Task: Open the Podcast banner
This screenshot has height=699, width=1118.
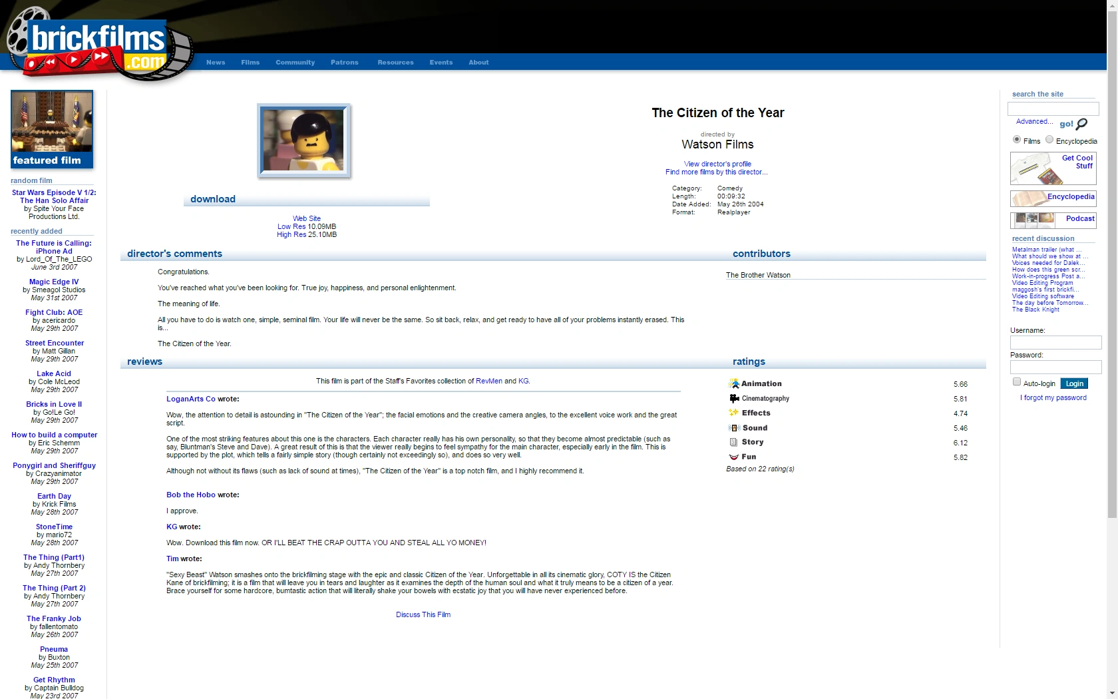Action: tap(1053, 220)
